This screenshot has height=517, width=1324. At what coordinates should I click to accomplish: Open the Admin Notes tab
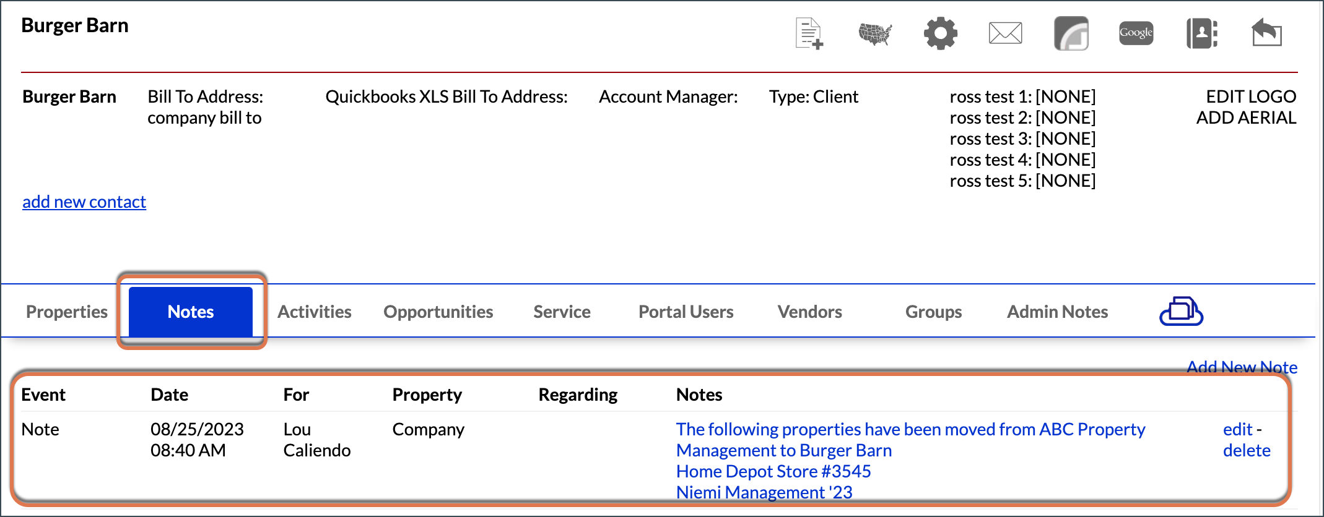coord(1058,312)
